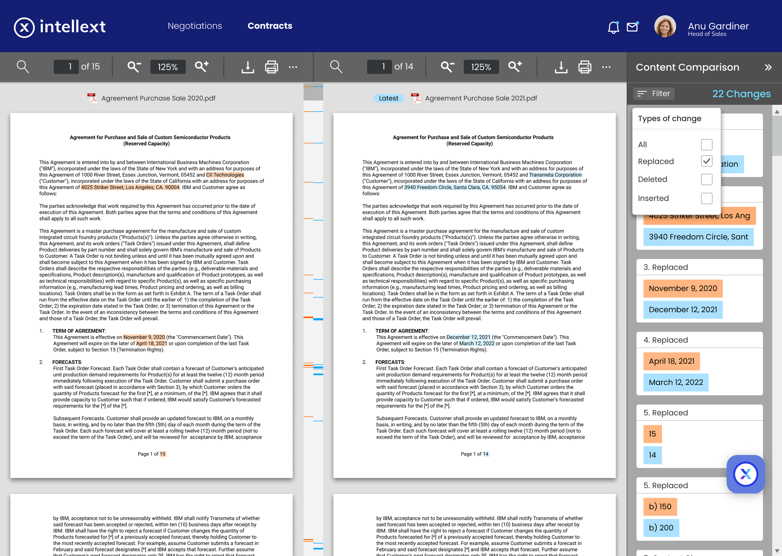The image size is (782, 556).
Task: Open Anu Gardiner profile avatar
Action: coord(665,26)
